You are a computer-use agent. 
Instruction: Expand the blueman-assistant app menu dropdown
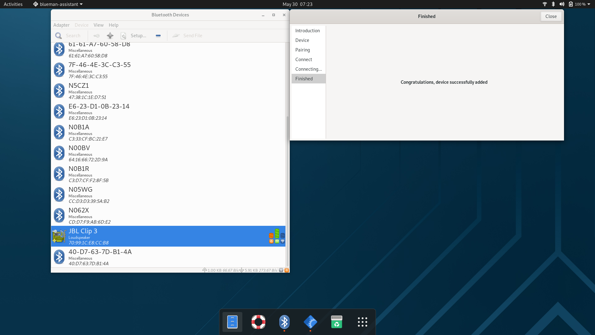[81, 4]
